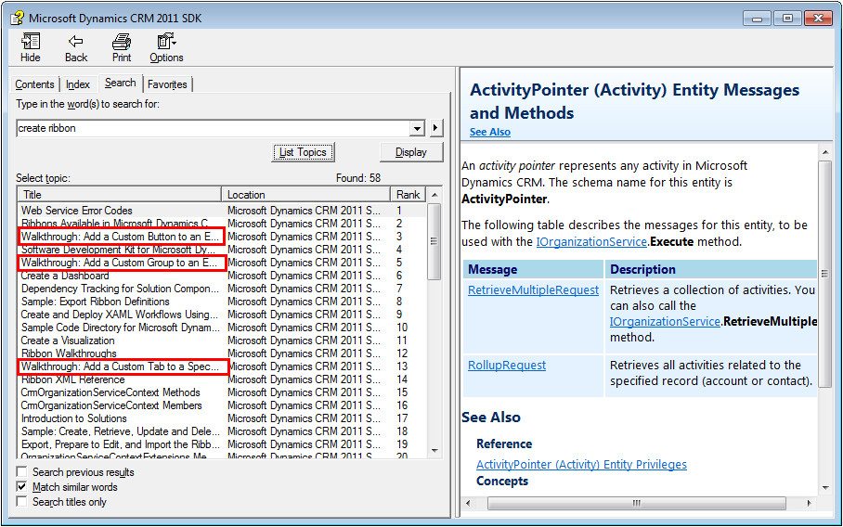Enable Search previous results checkbox
Image resolution: width=843 pixels, height=527 pixels.
(22, 472)
